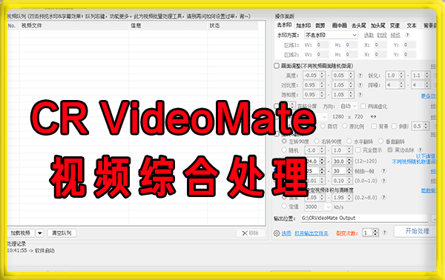Open help icon beside the (0.2~8.0) range
Screen dimensions: 445x280
click(x=383, y=197)
